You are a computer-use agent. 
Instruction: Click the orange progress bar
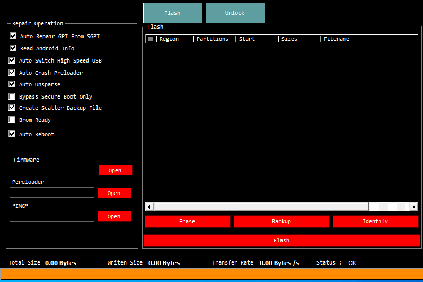pos(211,275)
